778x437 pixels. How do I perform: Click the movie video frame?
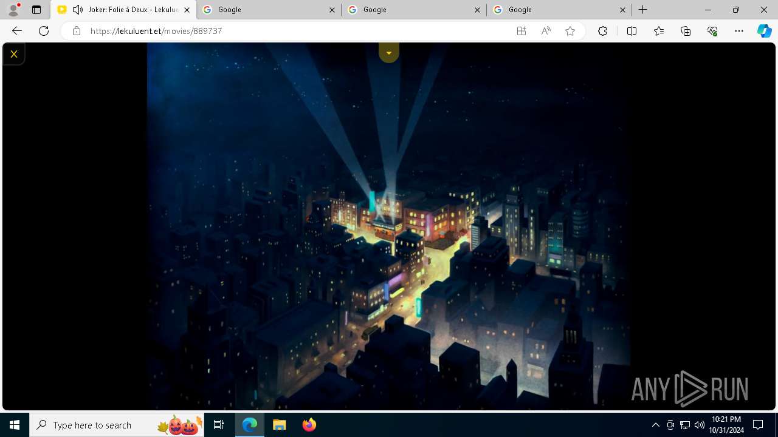(x=389, y=226)
